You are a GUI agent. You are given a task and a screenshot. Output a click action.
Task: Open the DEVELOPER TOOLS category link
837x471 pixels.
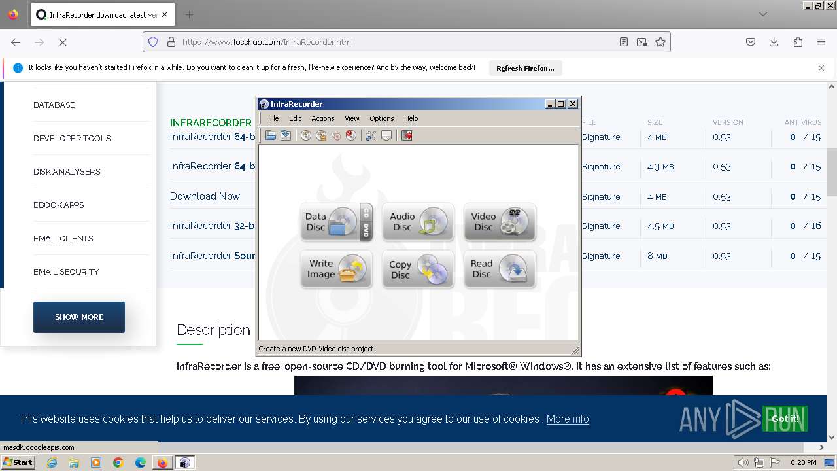[72, 138]
